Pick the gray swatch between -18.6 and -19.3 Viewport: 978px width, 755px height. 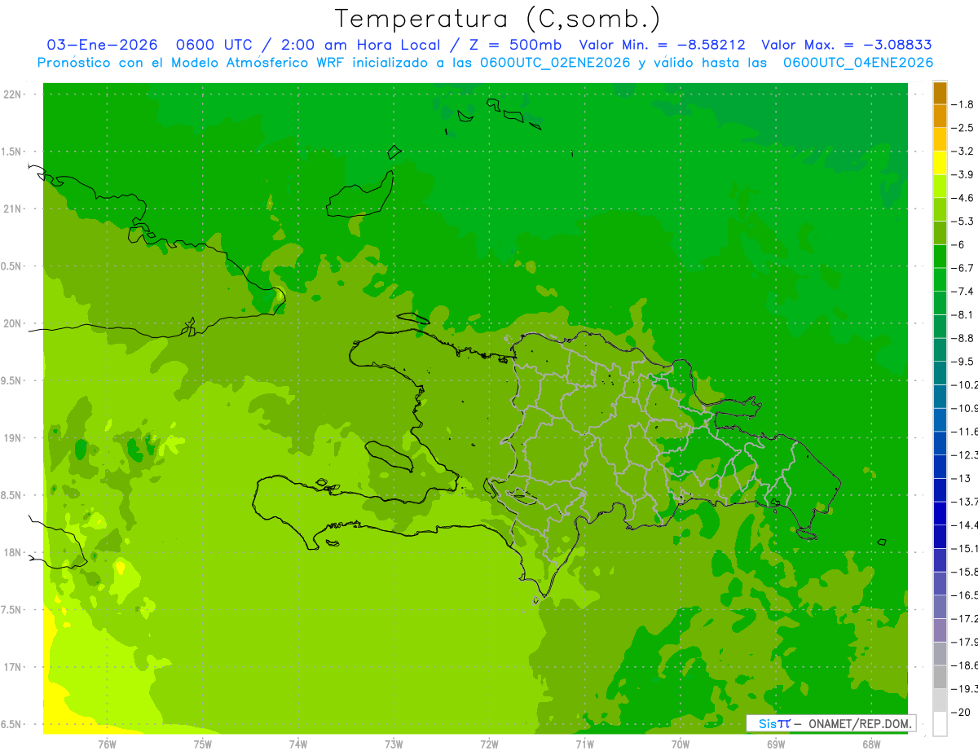[x=940, y=677]
